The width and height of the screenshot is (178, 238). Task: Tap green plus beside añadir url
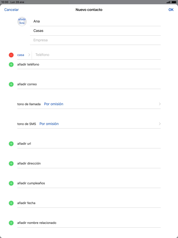pyautogui.click(x=11, y=143)
